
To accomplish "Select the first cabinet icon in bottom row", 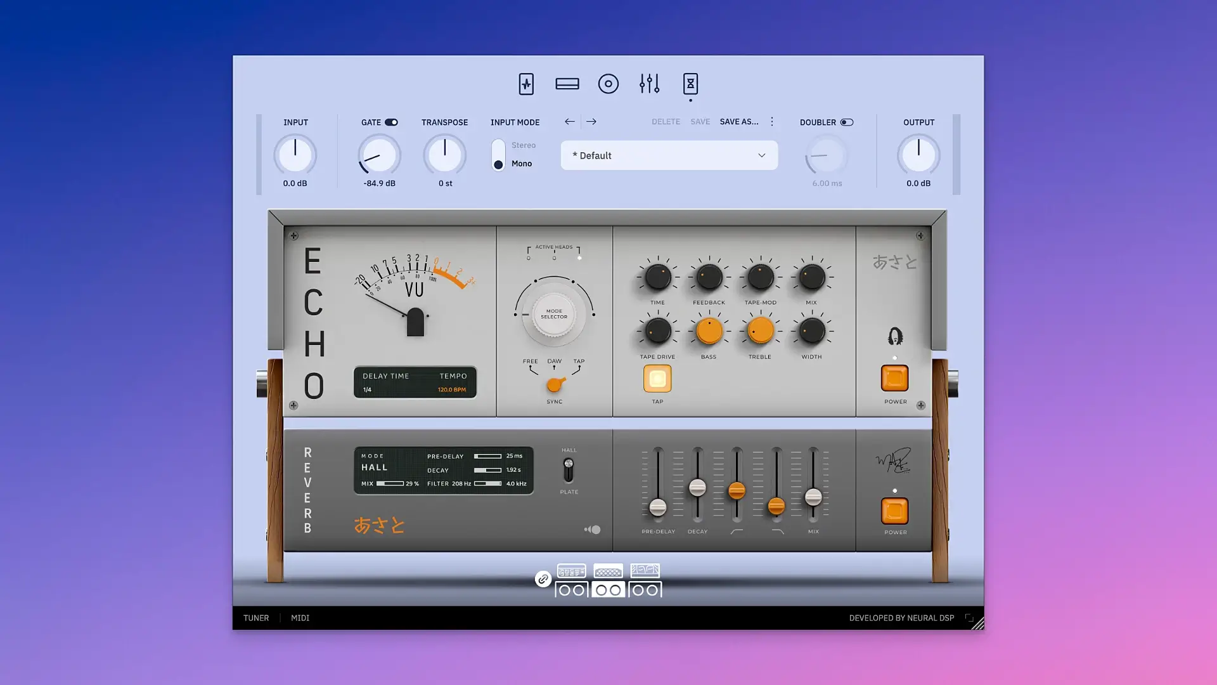I will (571, 590).
